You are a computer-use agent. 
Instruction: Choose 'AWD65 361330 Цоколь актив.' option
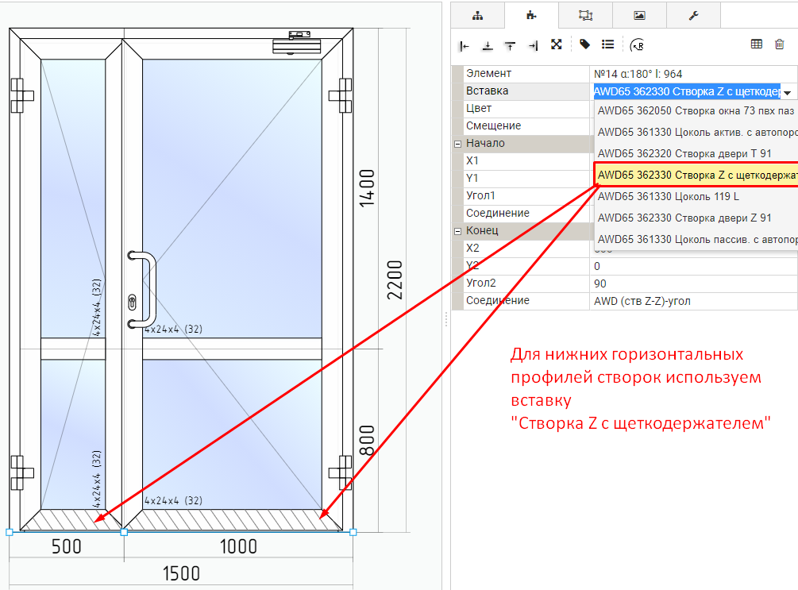click(696, 133)
